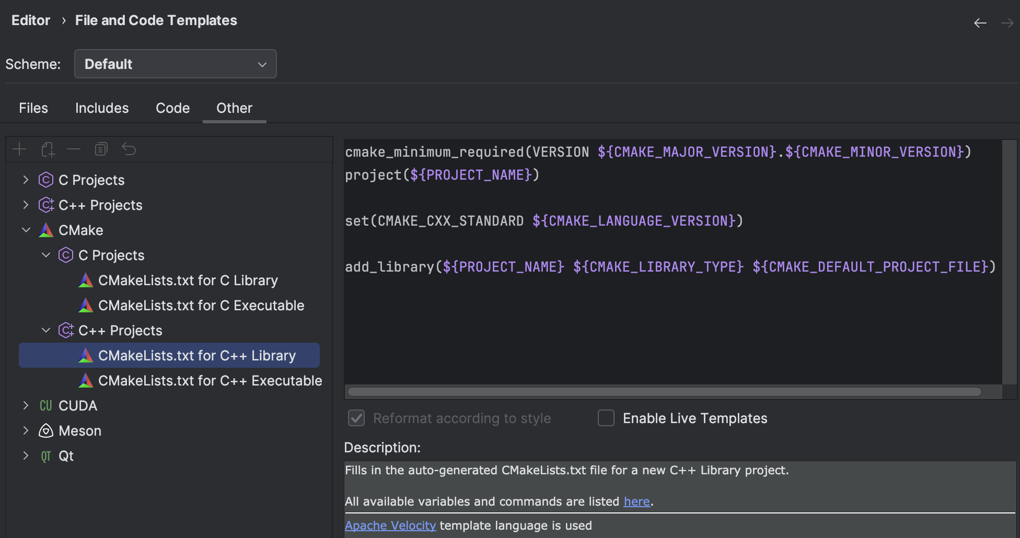
Task: Open the Code tab
Action: (172, 108)
